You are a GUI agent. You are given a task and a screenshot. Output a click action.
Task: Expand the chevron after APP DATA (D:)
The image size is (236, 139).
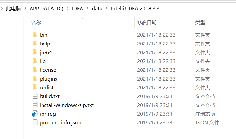pyautogui.click(x=68, y=8)
